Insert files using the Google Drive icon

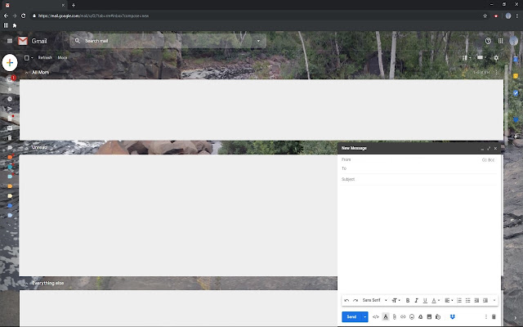421,317
